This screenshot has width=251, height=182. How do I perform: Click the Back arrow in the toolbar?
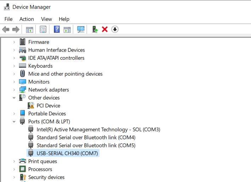[x=6, y=29]
